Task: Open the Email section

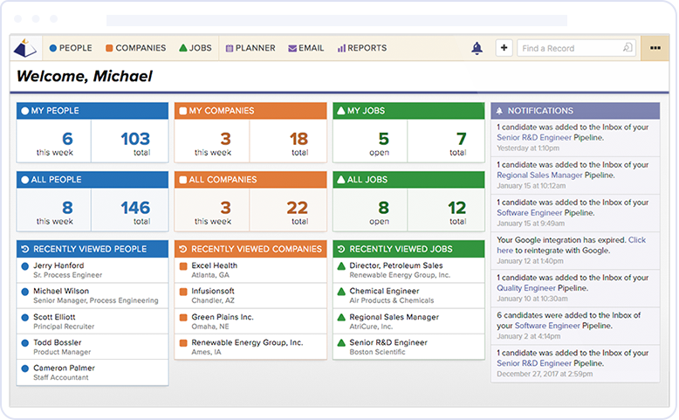Action: click(305, 49)
